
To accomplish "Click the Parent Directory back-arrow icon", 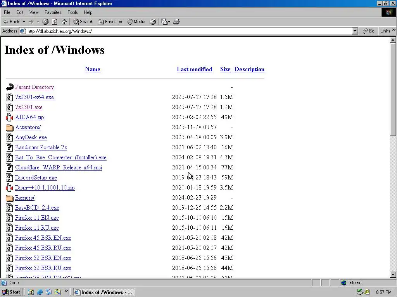I will coord(9,87).
